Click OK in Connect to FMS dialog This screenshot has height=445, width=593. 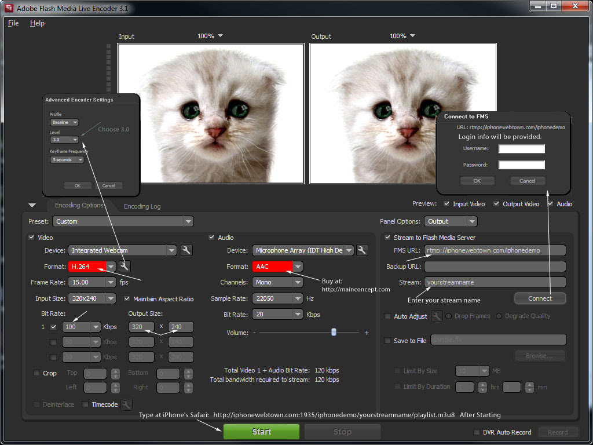coord(477,181)
